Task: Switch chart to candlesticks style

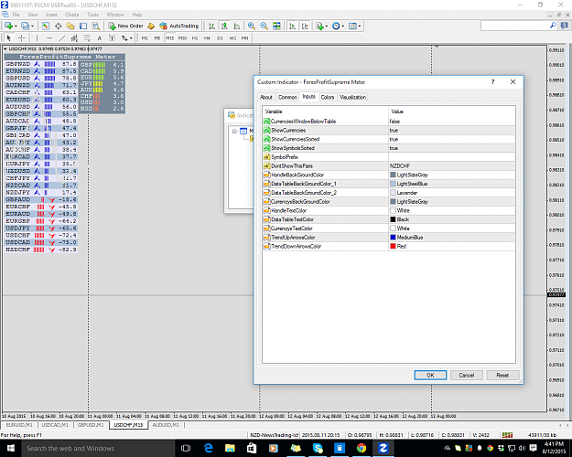Action: coord(224,26)
